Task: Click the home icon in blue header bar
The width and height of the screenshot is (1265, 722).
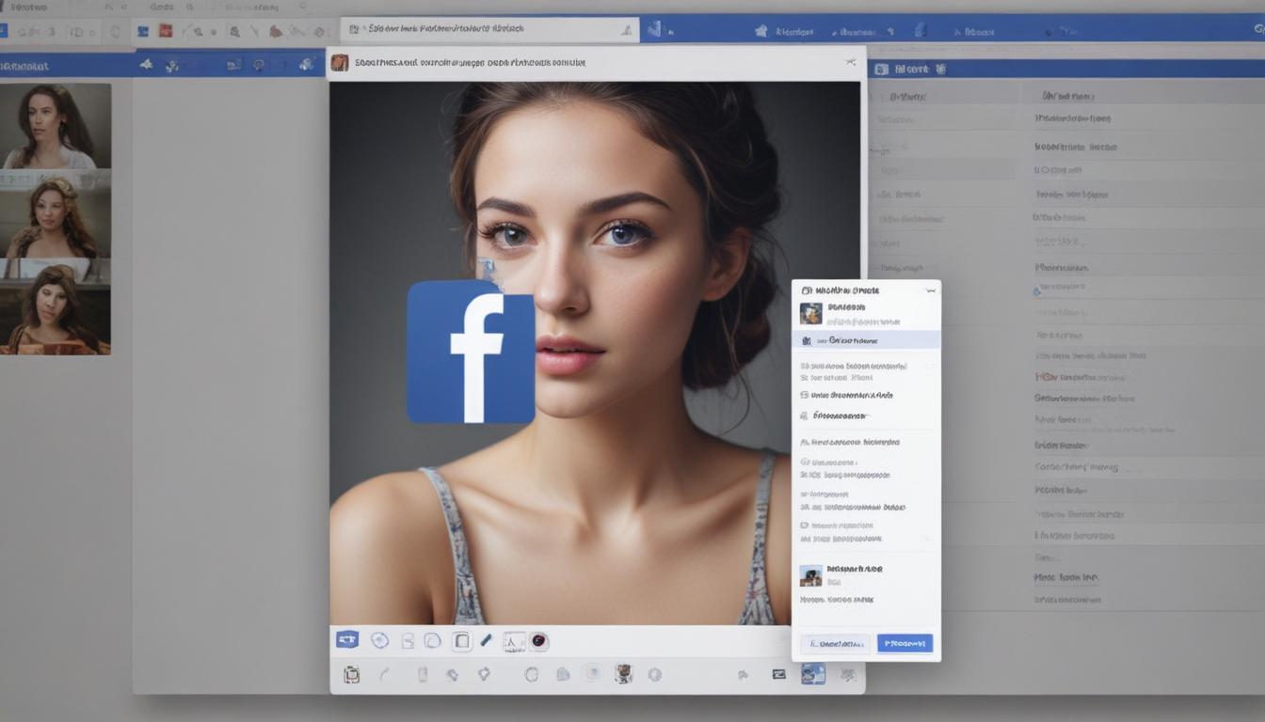Action: pyautogui.click(x=761, y=31)
